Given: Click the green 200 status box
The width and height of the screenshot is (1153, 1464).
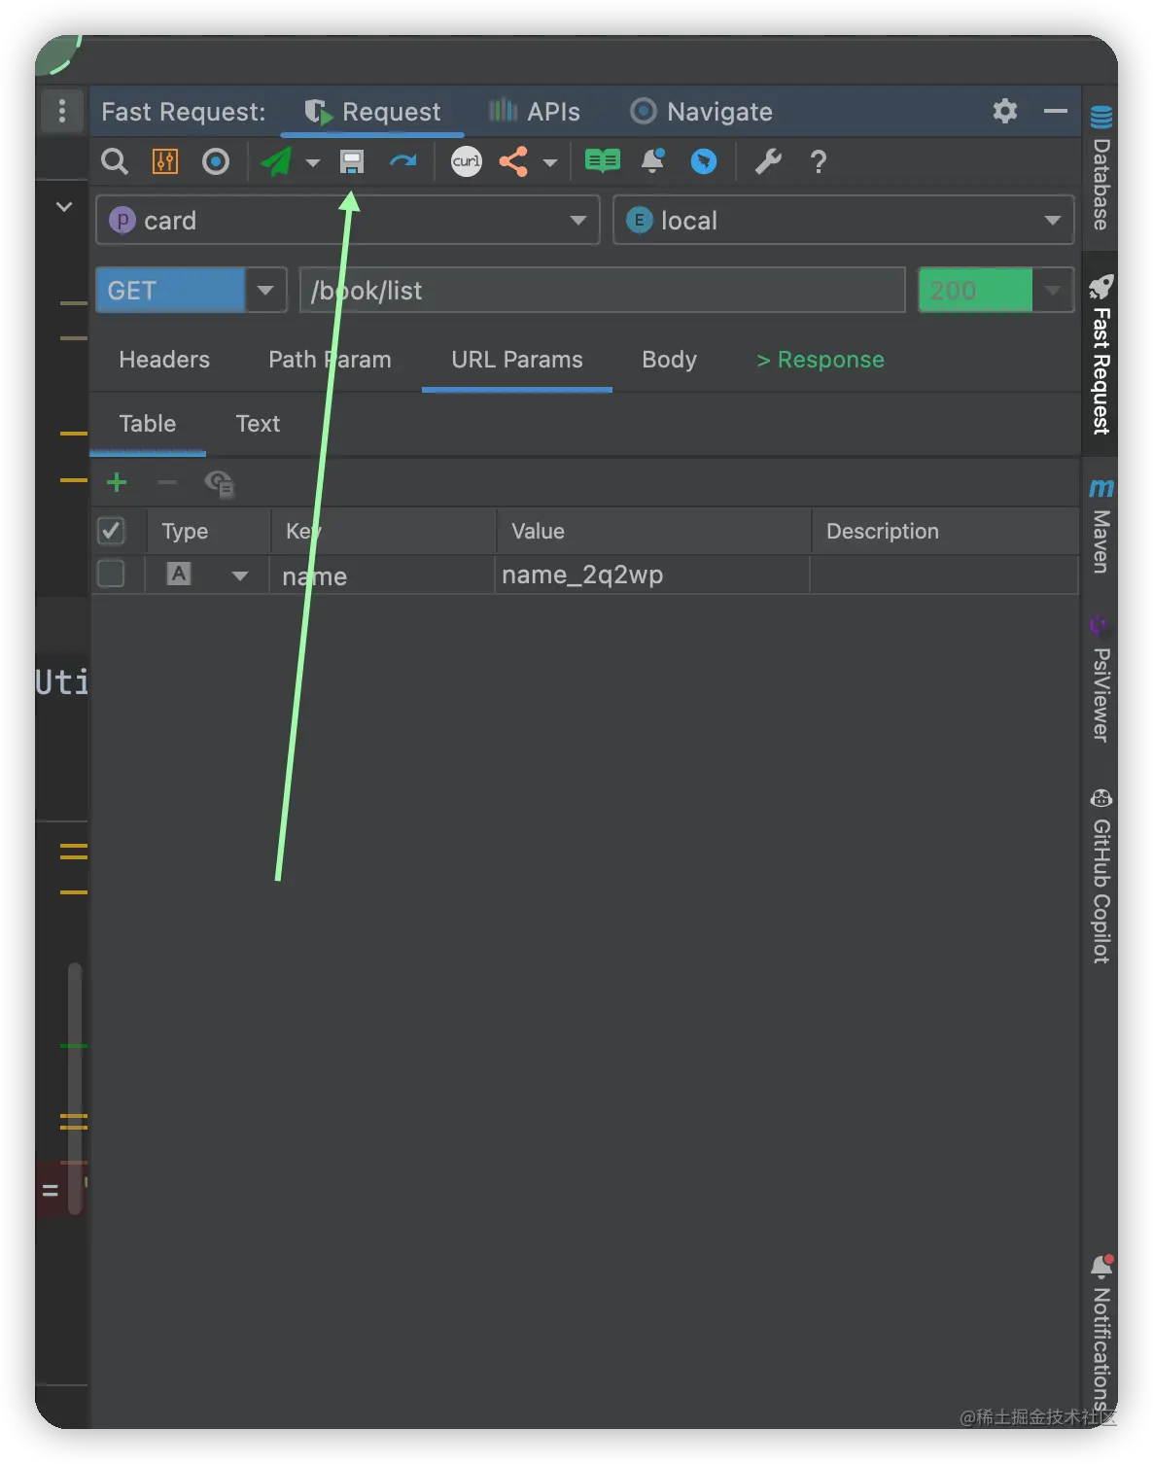Looking at the screenshot, I should (x=975, y=291).
